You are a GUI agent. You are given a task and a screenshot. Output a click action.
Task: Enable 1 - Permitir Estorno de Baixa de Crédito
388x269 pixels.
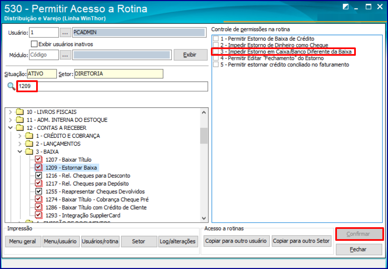pos(216,38)
